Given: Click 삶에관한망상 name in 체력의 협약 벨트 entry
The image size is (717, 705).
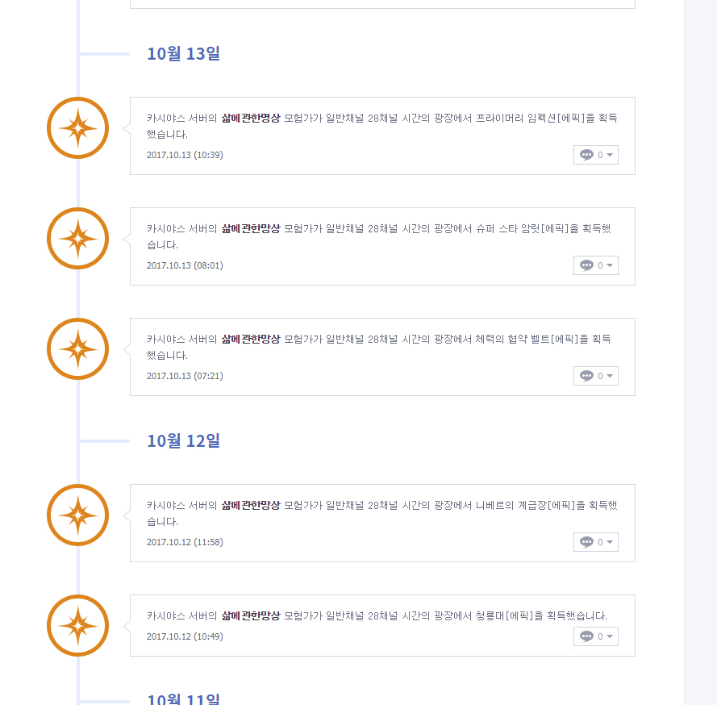Looking at the screenshot, I should click(x=251, y=339).
